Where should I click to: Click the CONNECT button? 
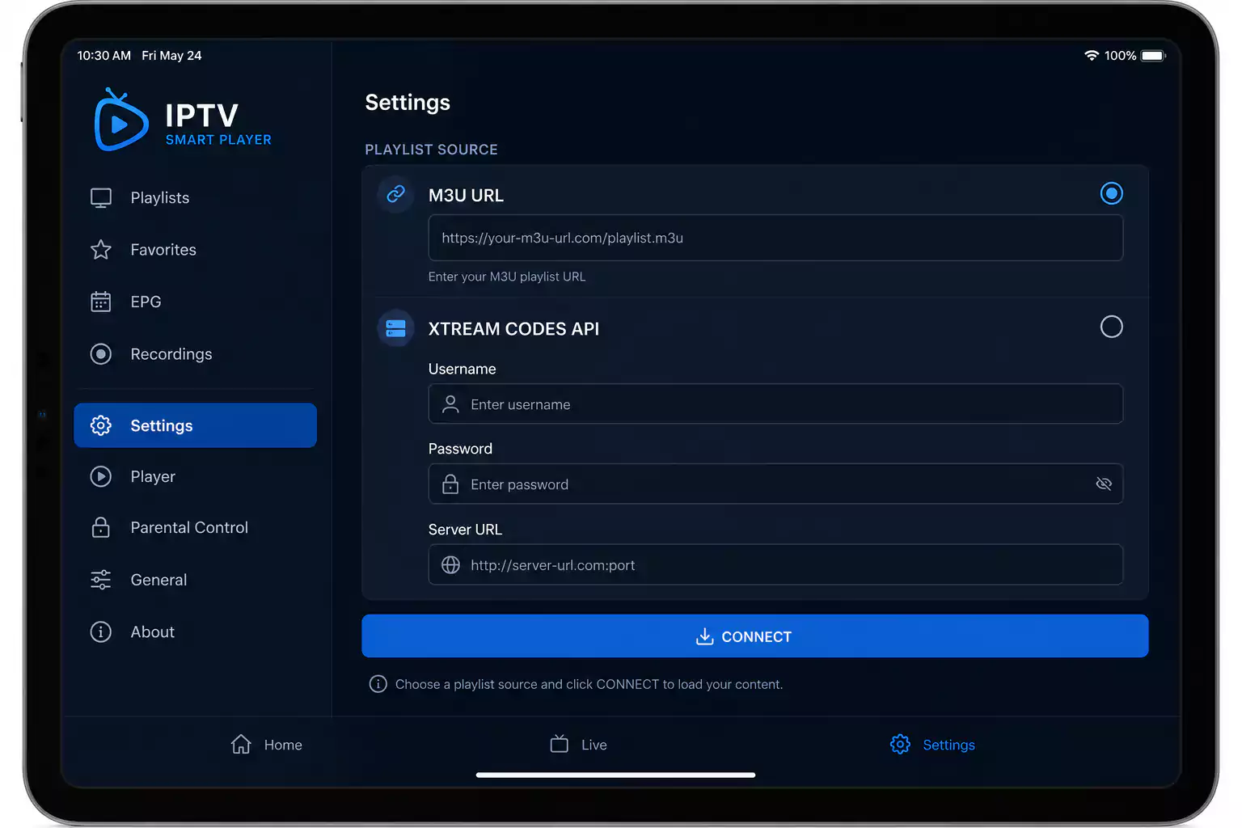(x=754, y=636)
